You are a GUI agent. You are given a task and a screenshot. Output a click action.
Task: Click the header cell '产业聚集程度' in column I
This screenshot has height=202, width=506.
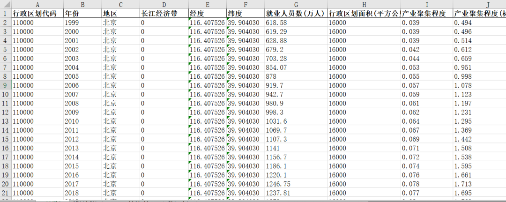click(x=427, y=14)
